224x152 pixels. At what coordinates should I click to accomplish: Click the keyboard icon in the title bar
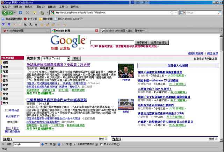pos(138,2)
